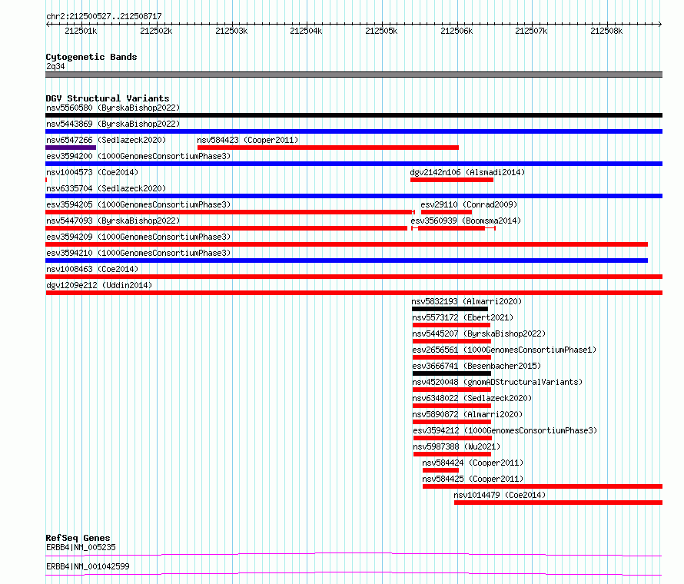Click the ERBB4|NM_005235 gene label
This screenshot has width=684, height=584.
[81, 547]
